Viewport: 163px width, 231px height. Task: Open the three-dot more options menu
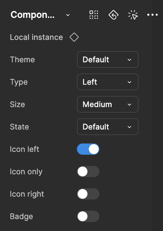tap(153, 15)
